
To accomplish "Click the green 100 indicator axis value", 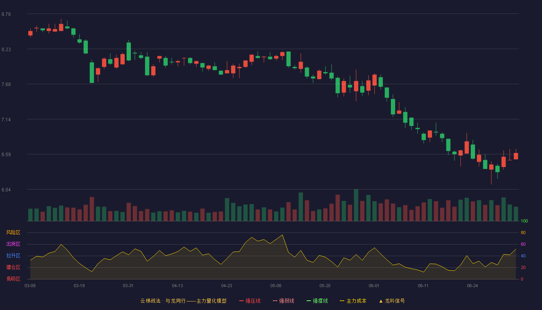I will pyautogui.click(x=524, y=221).
